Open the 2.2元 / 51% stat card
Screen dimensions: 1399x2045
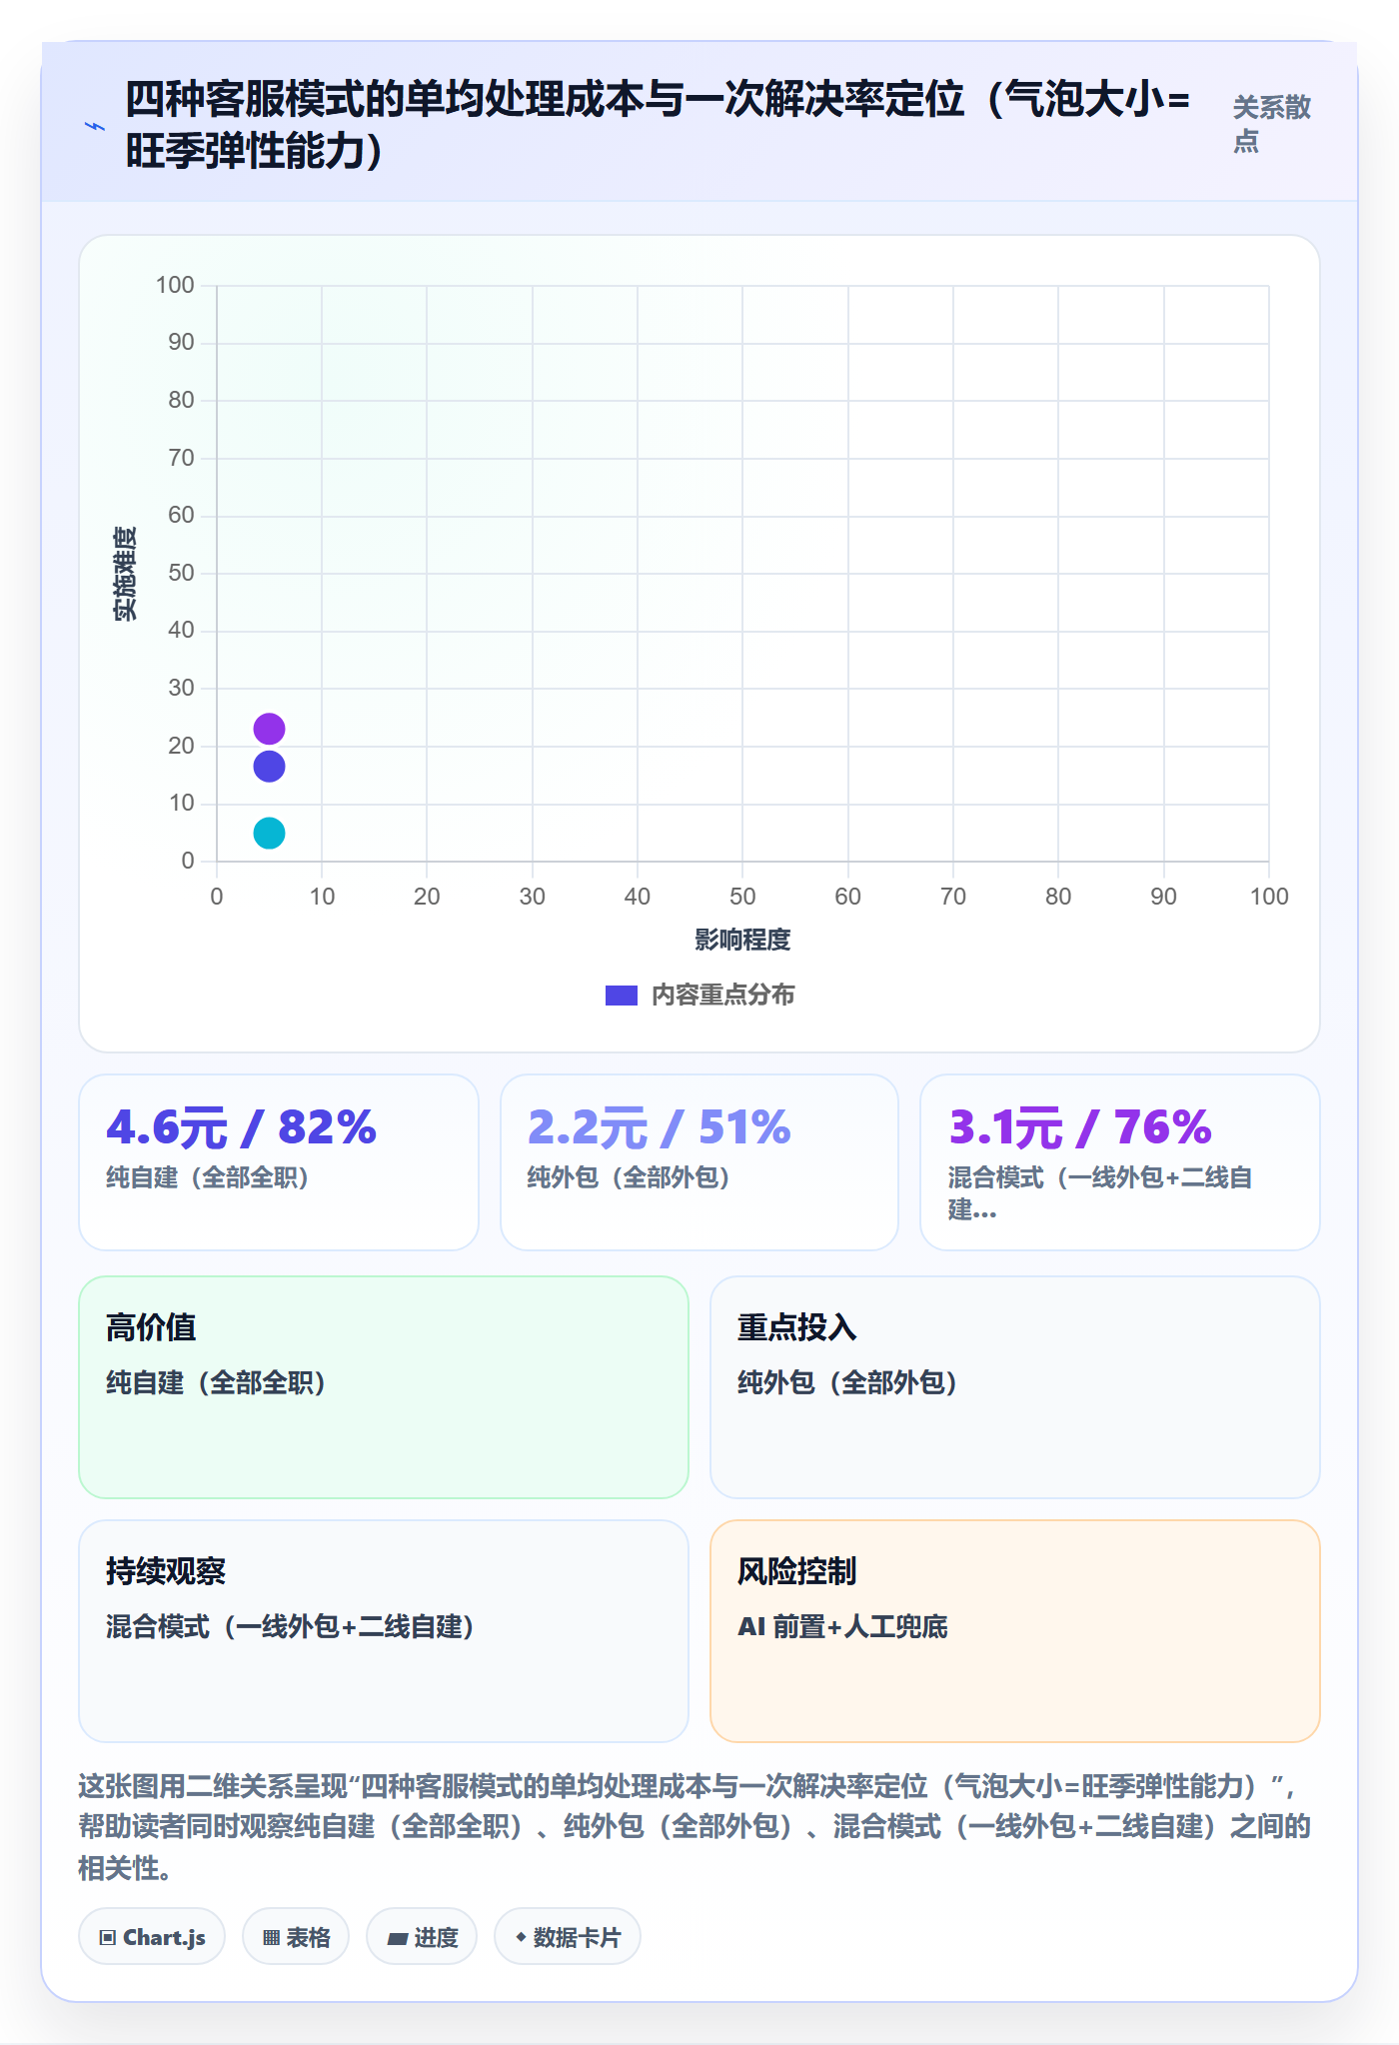click(x=699, y=1162)
